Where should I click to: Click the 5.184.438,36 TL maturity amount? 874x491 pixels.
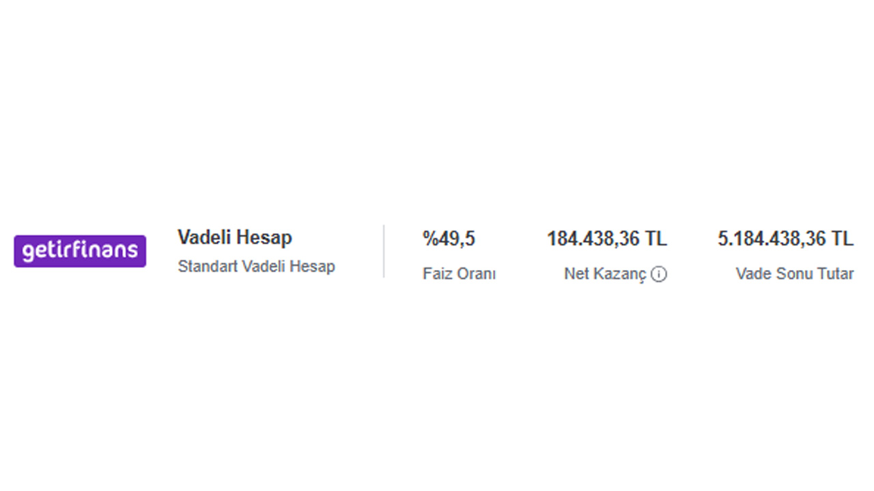(785, 239)
